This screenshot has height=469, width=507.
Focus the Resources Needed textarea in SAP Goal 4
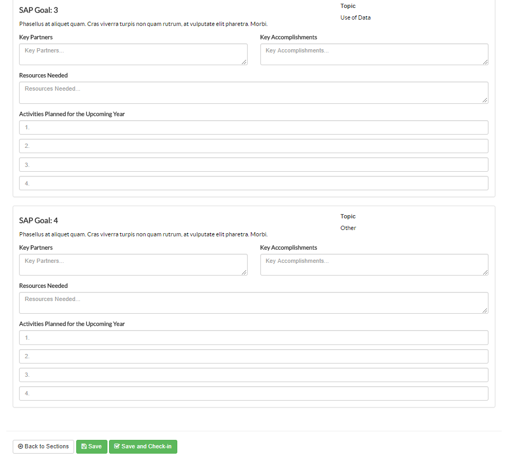pyautogui.click(x=253, y=303)
